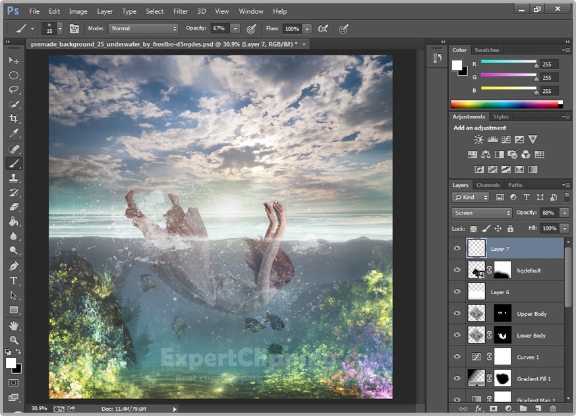Hide the hqdefault layer
Image resolution: width=576 pixels, height=416 pixels.
[457, 269]
